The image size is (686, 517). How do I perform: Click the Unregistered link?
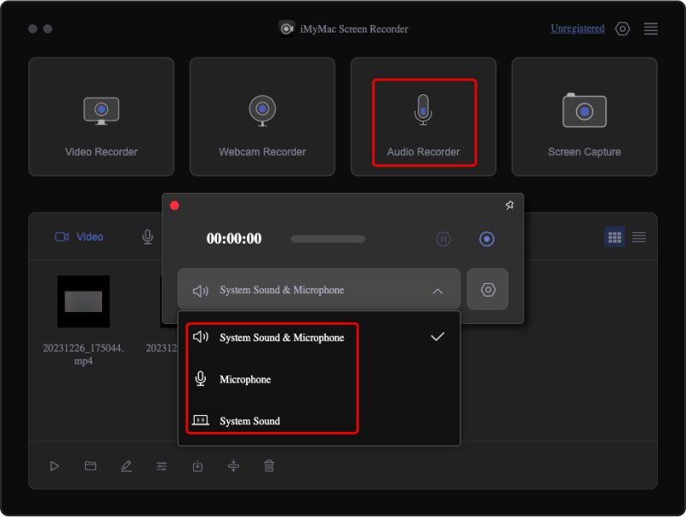tap(577, 28)
